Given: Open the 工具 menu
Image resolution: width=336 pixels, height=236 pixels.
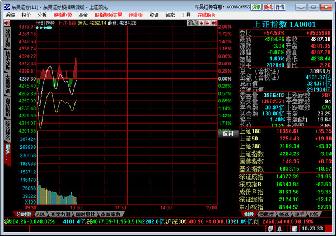Looking at the screenshot, I should [x=186, y=15].
